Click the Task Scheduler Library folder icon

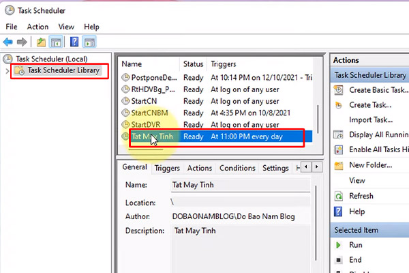pos(20,70)
